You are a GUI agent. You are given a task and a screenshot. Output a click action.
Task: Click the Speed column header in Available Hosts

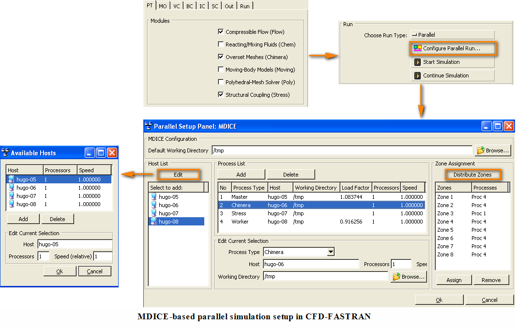[x=94, y=170]
